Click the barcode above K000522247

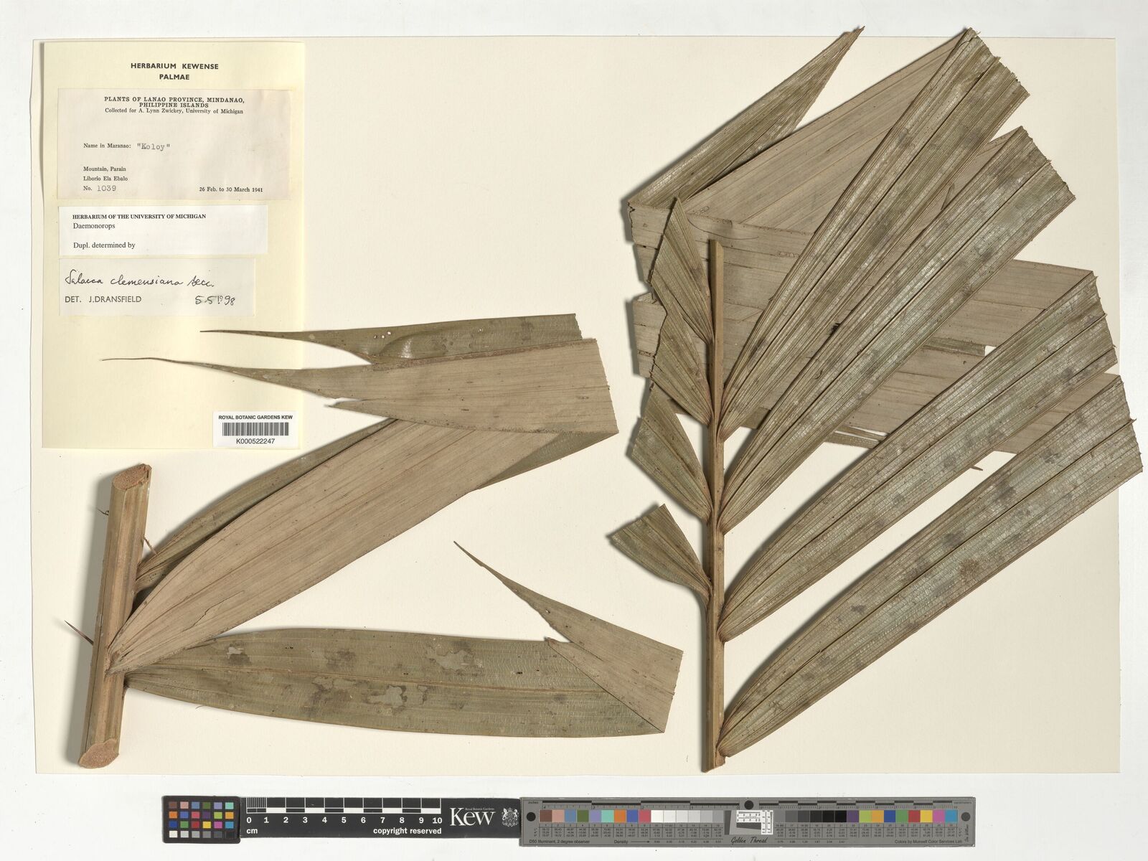(x=255, y=429)
